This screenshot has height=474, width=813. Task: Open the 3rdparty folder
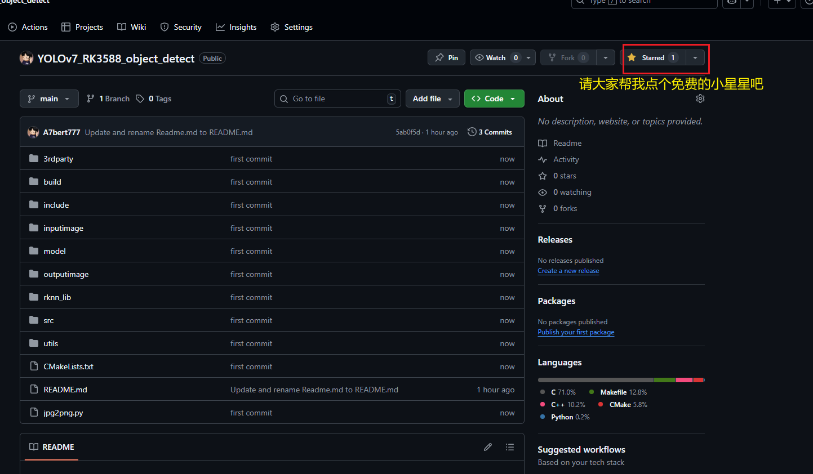tap(59, 159)
